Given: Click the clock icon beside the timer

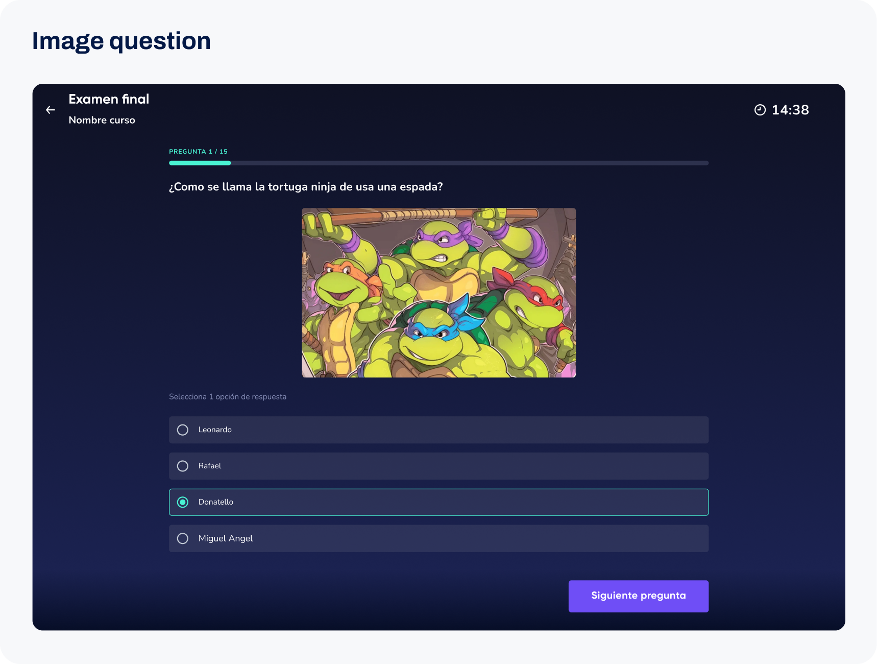Looking at the screenshot, I should click(760, 110).
